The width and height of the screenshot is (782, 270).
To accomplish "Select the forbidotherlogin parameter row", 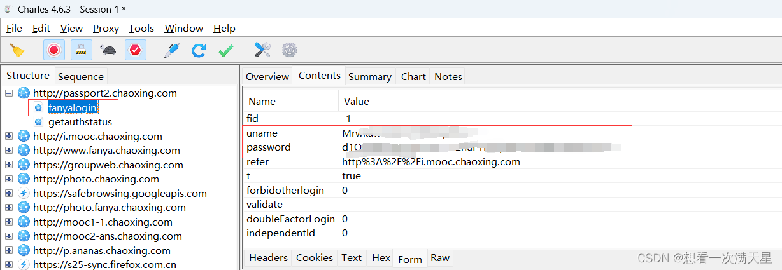I will click(512, 190).
